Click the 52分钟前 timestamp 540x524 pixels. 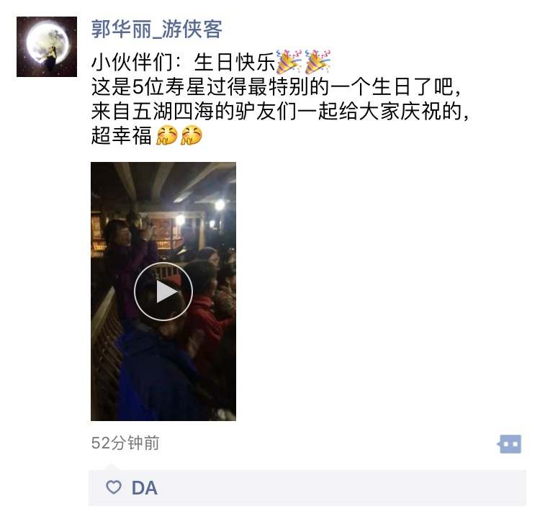[x=125, y=443]
